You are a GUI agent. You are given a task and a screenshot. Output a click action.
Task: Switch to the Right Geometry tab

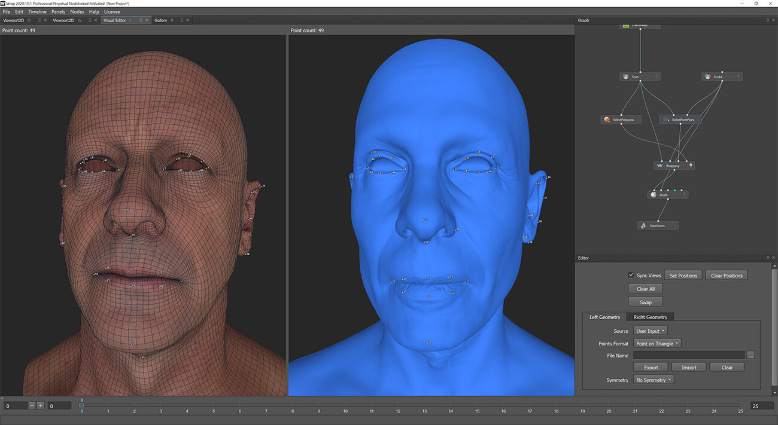(650, 317)
